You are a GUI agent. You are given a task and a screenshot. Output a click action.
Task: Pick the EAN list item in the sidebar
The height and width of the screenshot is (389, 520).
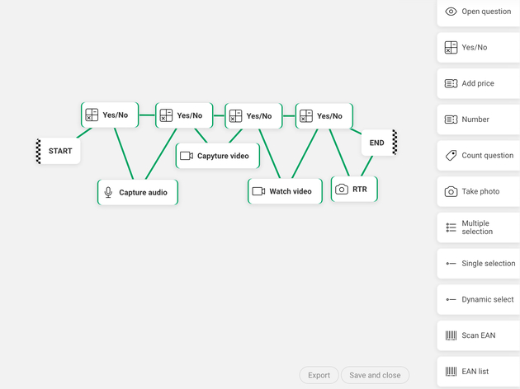[475, 372]
